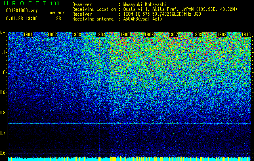This screenshot has width=254, height=161.
Task: Click the 0.6 frequency axis label
Action: 3,153
